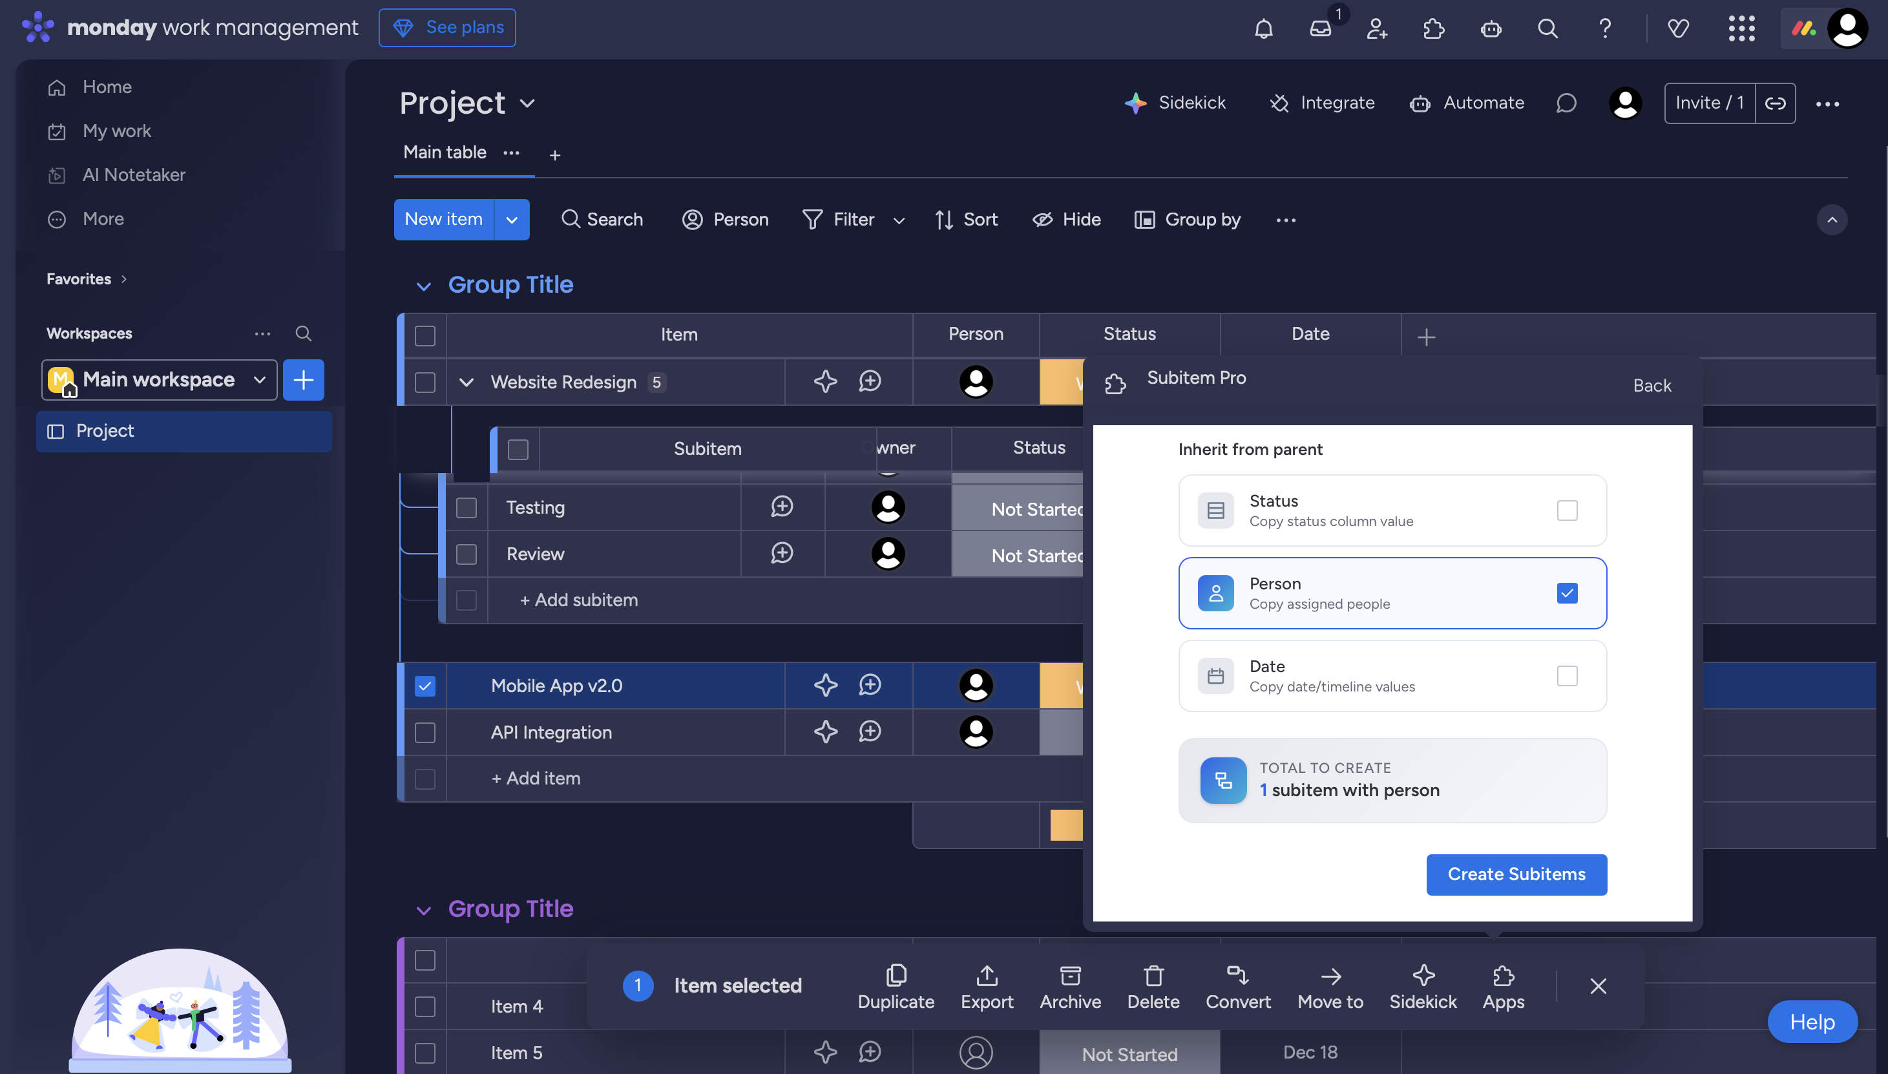Click Back in Subitem Pro panel
This screenshot has height=1074, width=1888.
click(x=1652, y=386)
